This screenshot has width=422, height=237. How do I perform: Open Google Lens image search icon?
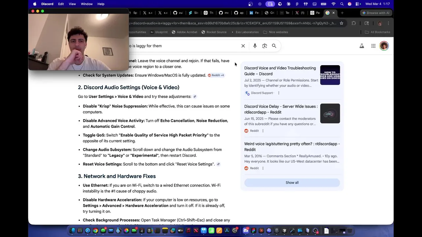coord(264,46)
